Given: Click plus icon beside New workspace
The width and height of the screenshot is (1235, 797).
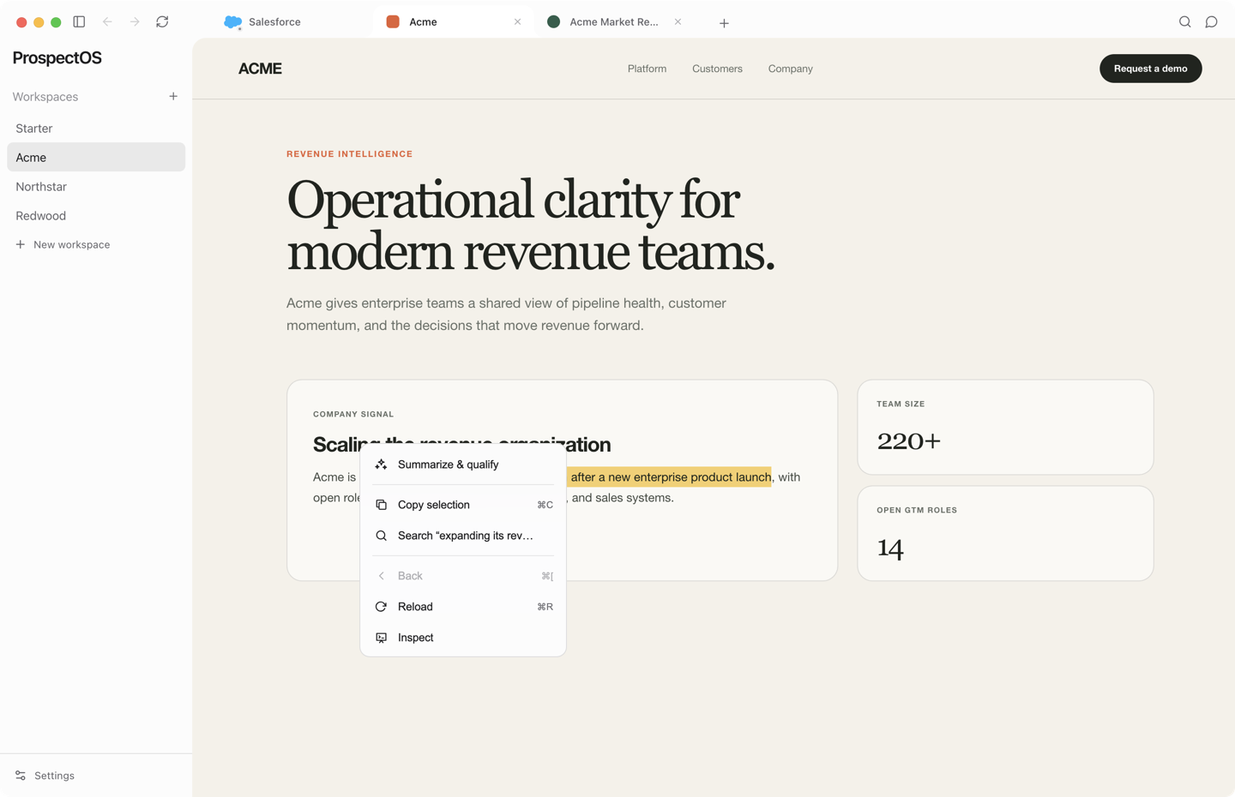Looking at the screenshot, I should [21, 244].
